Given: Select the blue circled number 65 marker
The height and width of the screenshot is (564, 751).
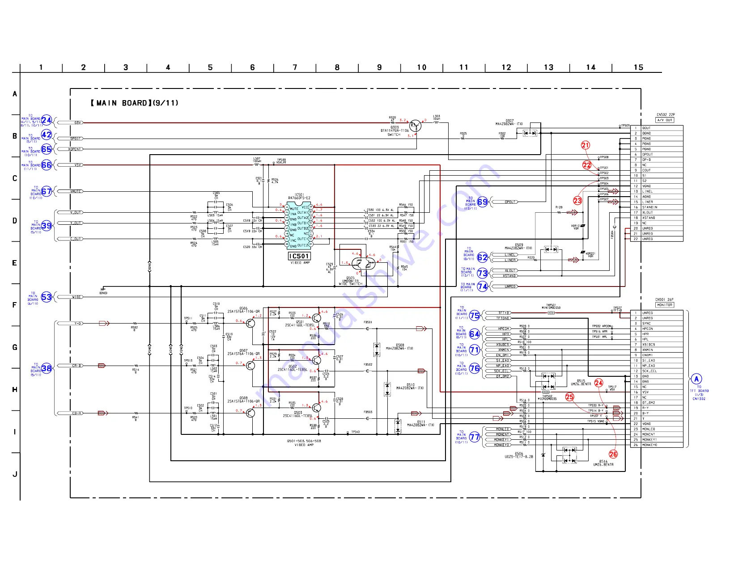Looking at the screenshot, I should 47,149.
